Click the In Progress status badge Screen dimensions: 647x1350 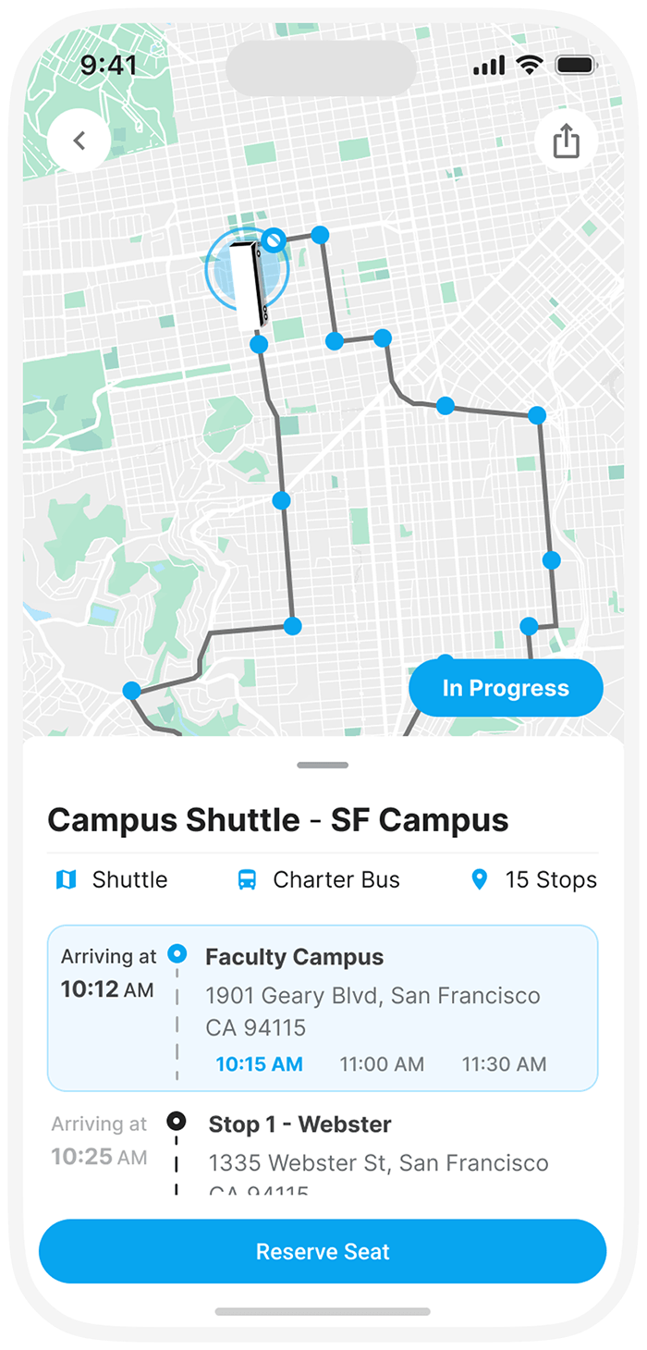pyautogui.click(x=506, y=687)
